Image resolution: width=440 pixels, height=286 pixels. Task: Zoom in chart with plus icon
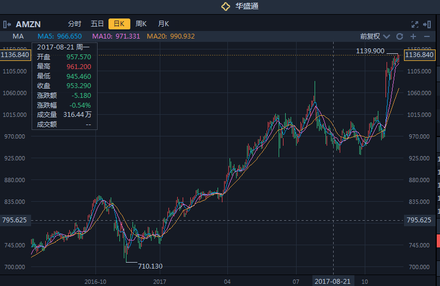pyautogui.click(x=413, y=36)
